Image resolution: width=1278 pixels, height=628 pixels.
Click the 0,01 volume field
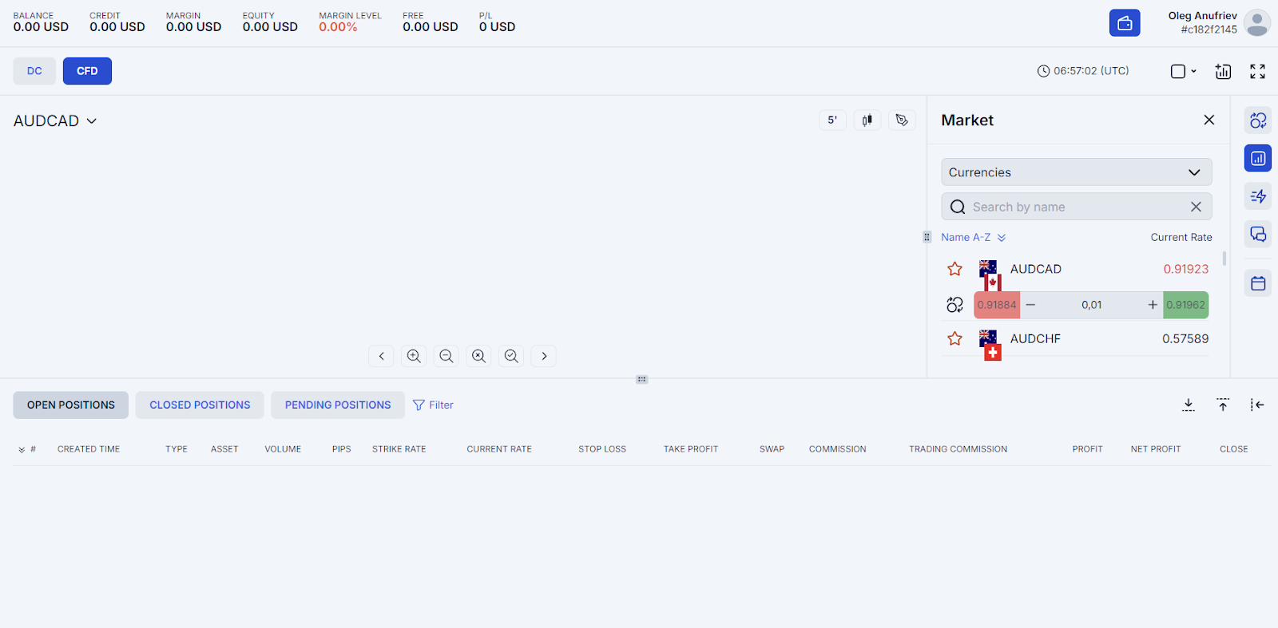(1091, 305)
